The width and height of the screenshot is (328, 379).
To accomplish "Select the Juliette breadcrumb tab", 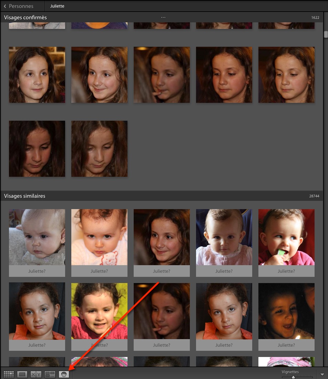I will [x=57, y=6].
